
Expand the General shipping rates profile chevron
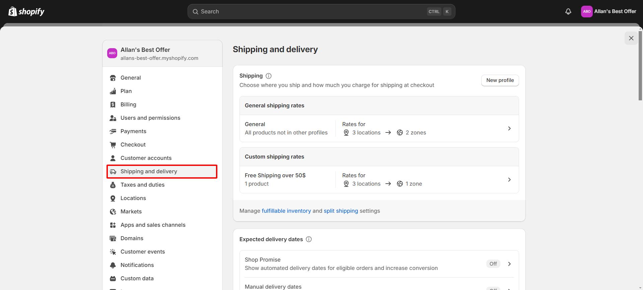509,128
